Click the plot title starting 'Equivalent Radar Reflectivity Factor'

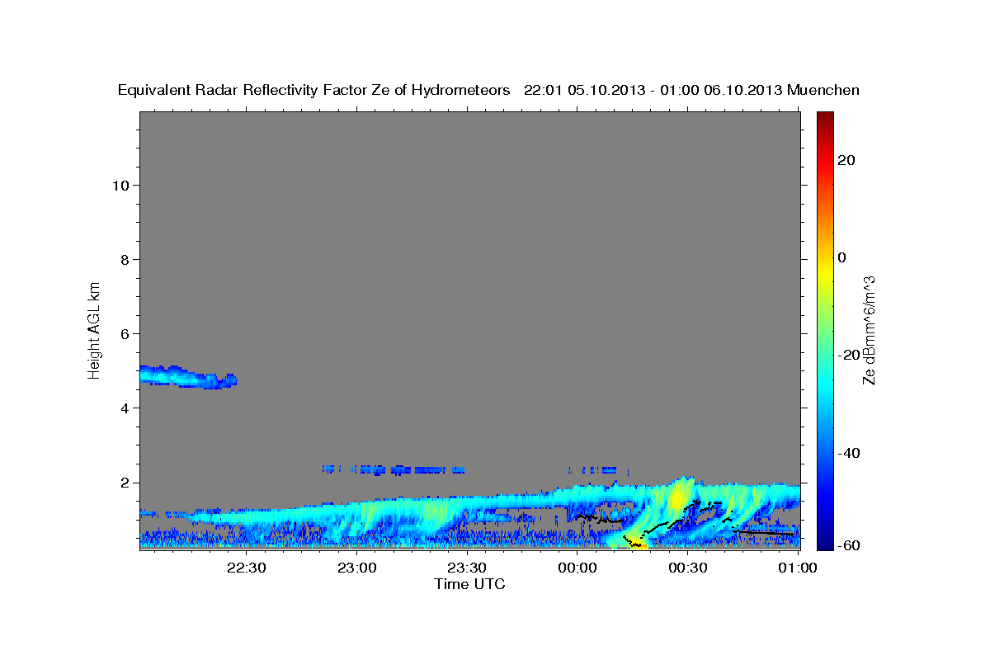488,90
